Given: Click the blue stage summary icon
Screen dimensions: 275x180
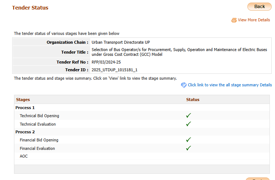Looking at the screenshot, I should pos(184,85).
